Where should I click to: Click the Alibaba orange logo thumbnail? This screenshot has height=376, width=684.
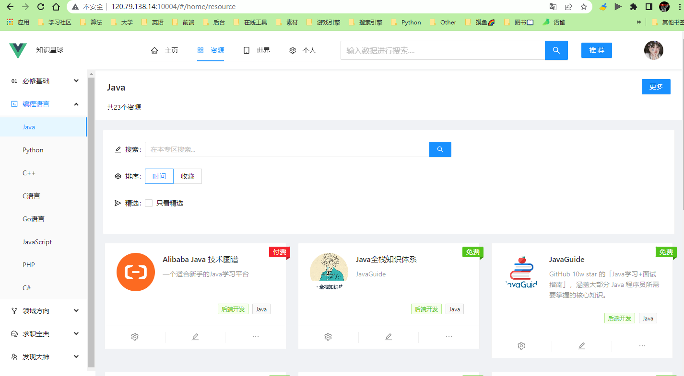tap(136, 272)
